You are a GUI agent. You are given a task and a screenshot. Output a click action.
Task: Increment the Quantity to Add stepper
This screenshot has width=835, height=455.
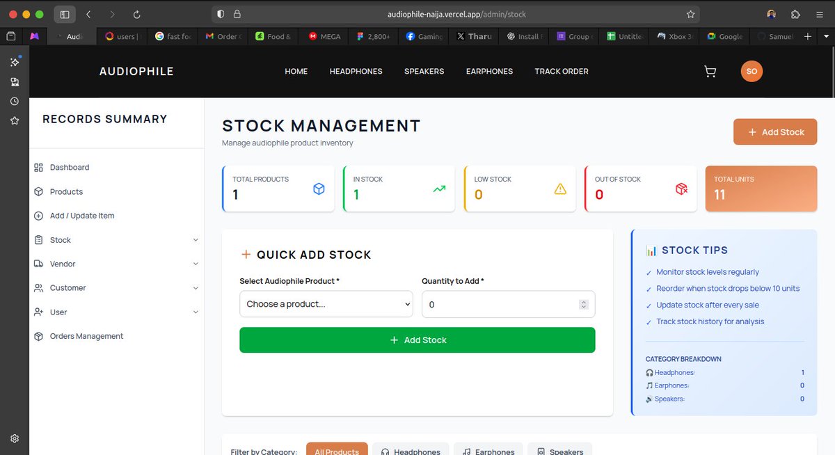tap(583, 301)
